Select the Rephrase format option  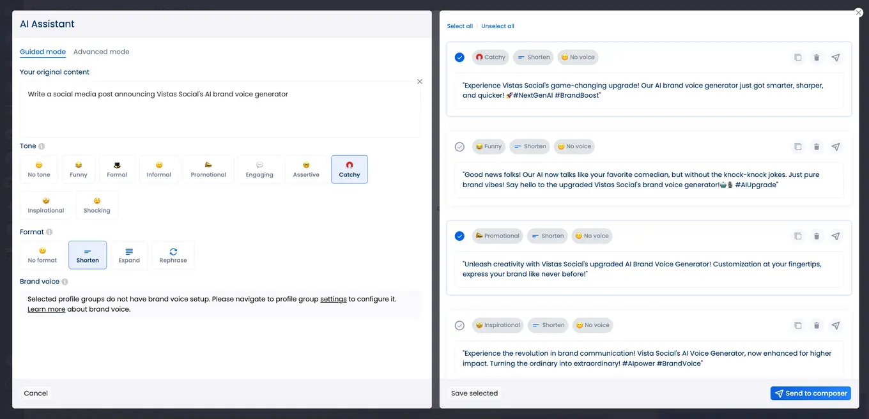pyautogui.click(x=173, y=255)
